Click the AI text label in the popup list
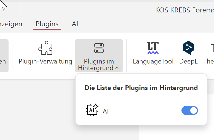The image size is (214, 140). click(106, 111)
